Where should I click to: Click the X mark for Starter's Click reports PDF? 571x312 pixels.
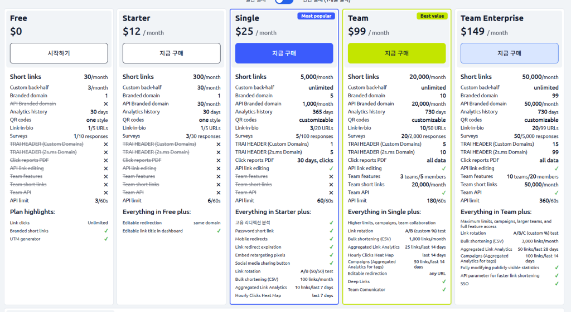coord(219,160)
